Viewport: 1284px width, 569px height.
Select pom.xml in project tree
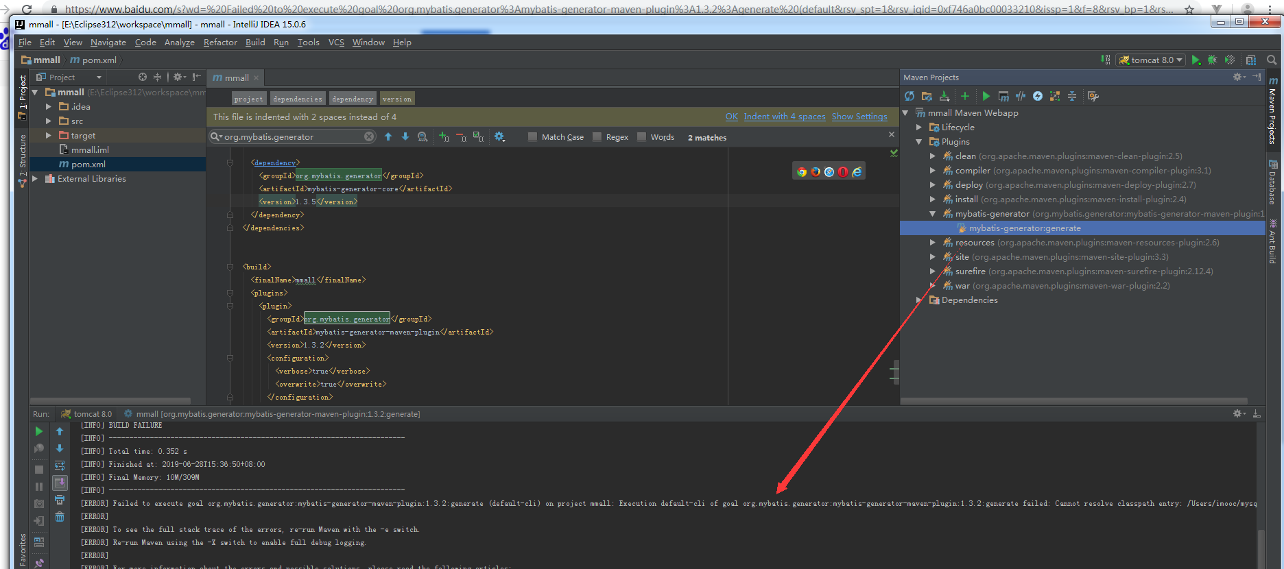(88, 165)
